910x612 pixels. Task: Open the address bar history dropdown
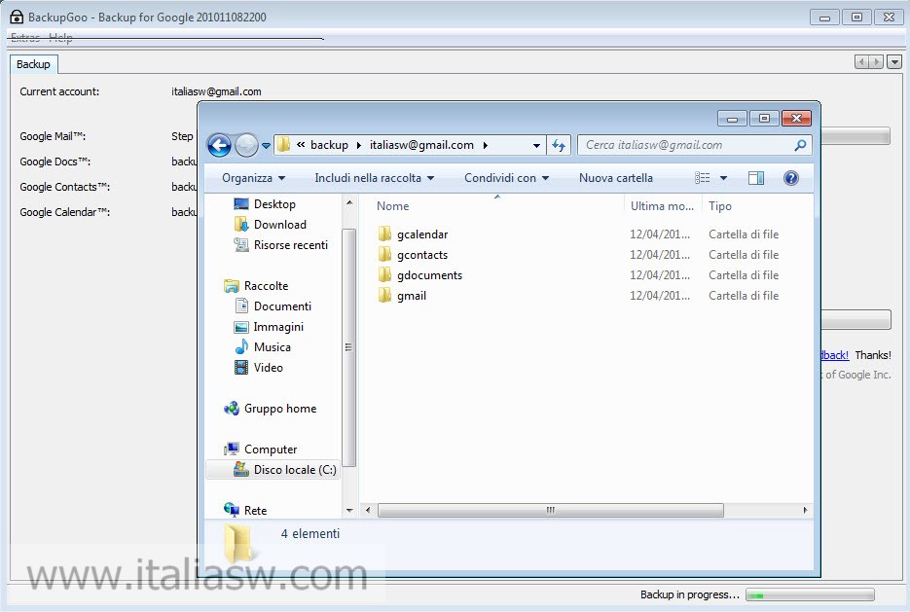coord(537,146)
